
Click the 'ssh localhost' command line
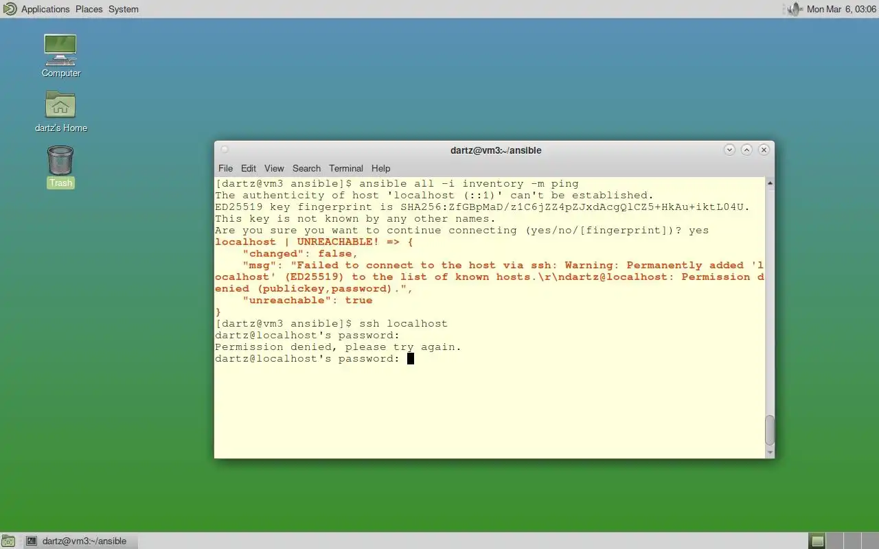pyautogui.click(x=331, y=324)
